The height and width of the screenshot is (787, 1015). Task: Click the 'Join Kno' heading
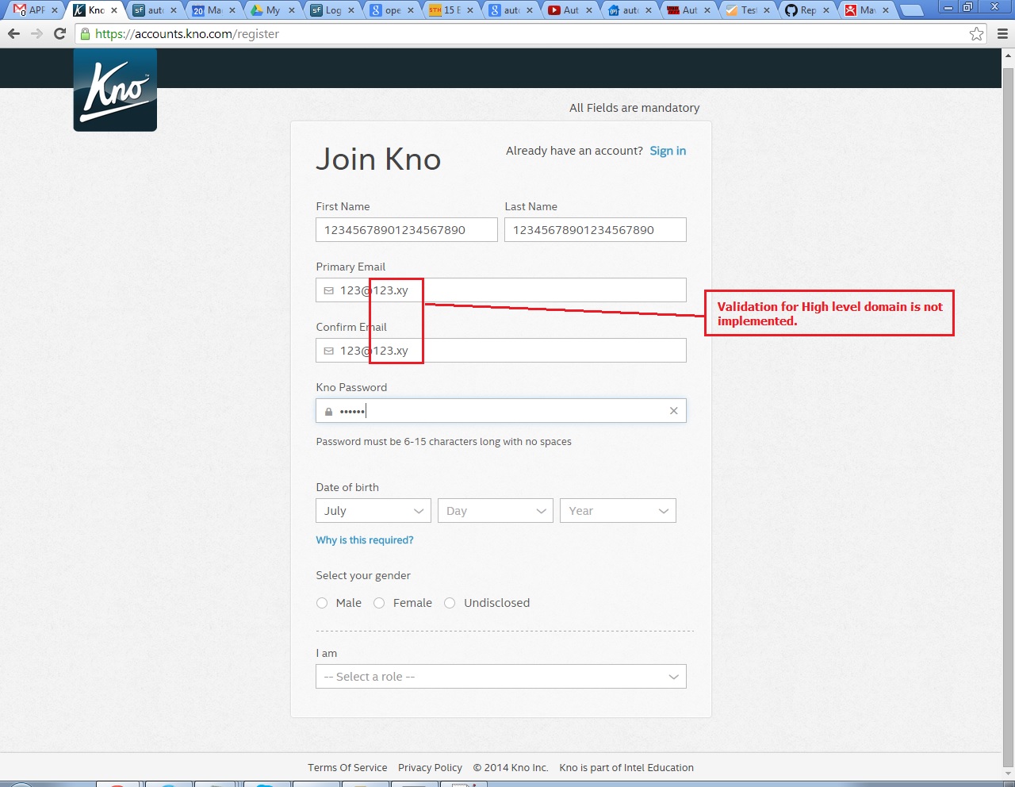coord(378,159)
